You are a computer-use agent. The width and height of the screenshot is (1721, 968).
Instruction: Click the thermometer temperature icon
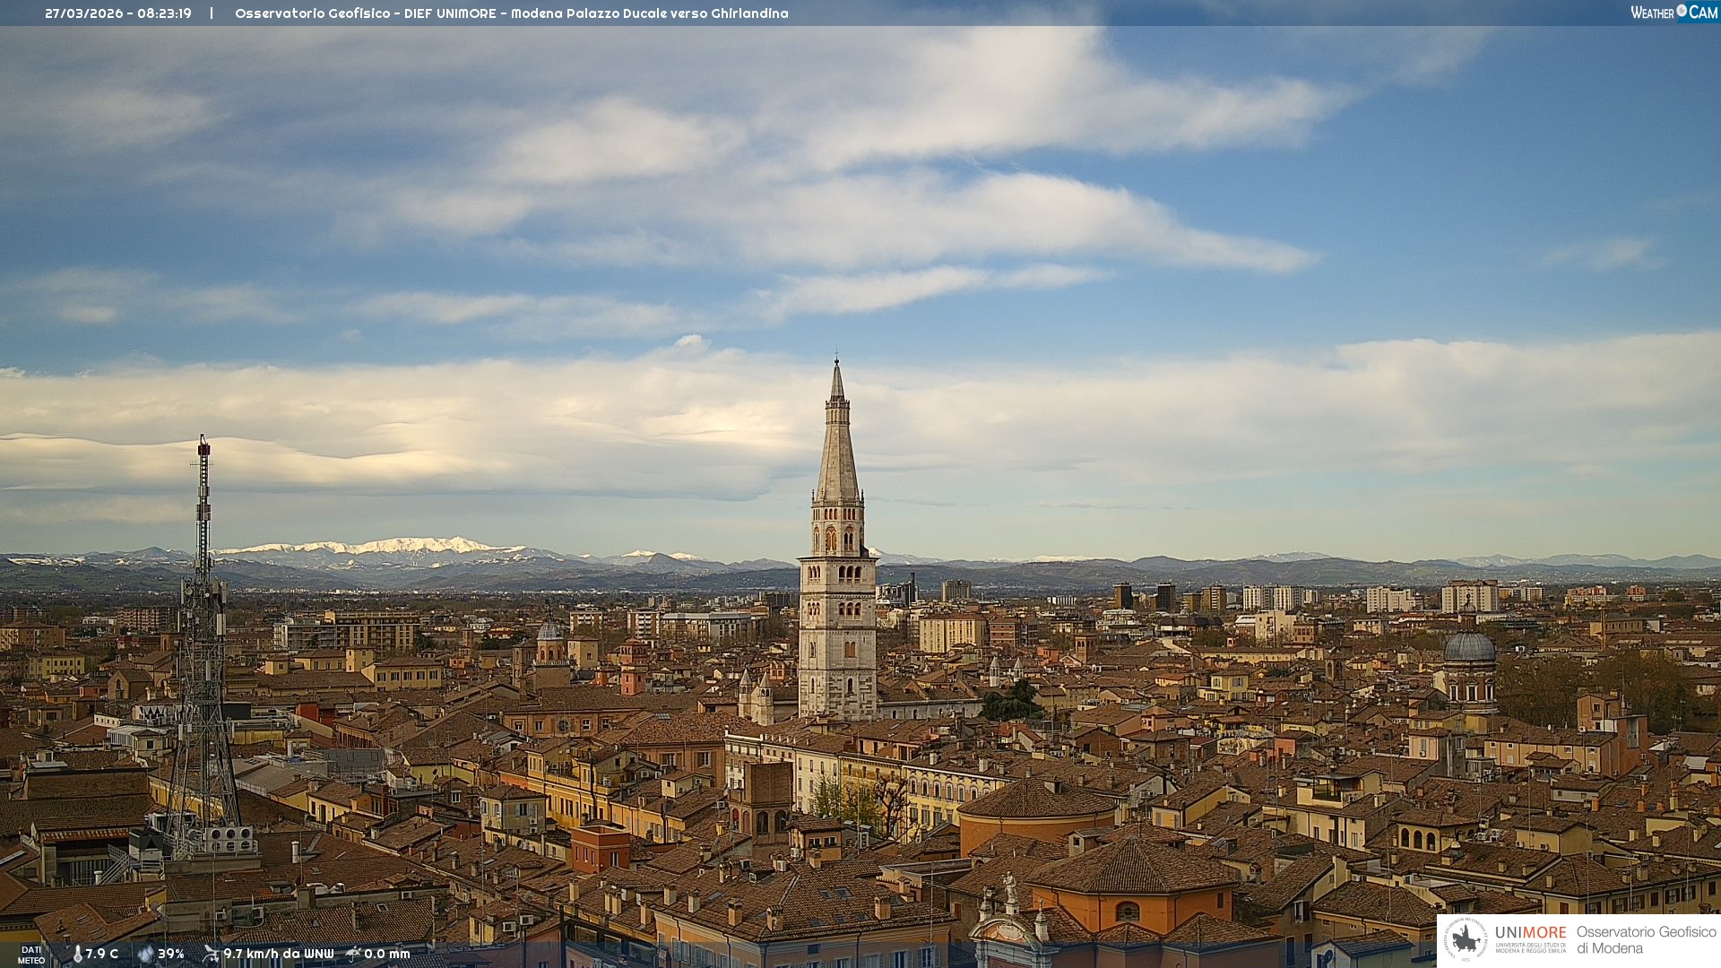(77, 954)
